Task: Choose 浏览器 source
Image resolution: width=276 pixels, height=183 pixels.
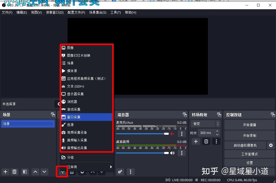Action: coord(87,102)
